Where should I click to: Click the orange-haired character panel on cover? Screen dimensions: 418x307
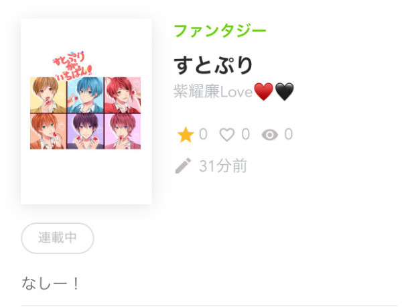click(x=48, y=131)
